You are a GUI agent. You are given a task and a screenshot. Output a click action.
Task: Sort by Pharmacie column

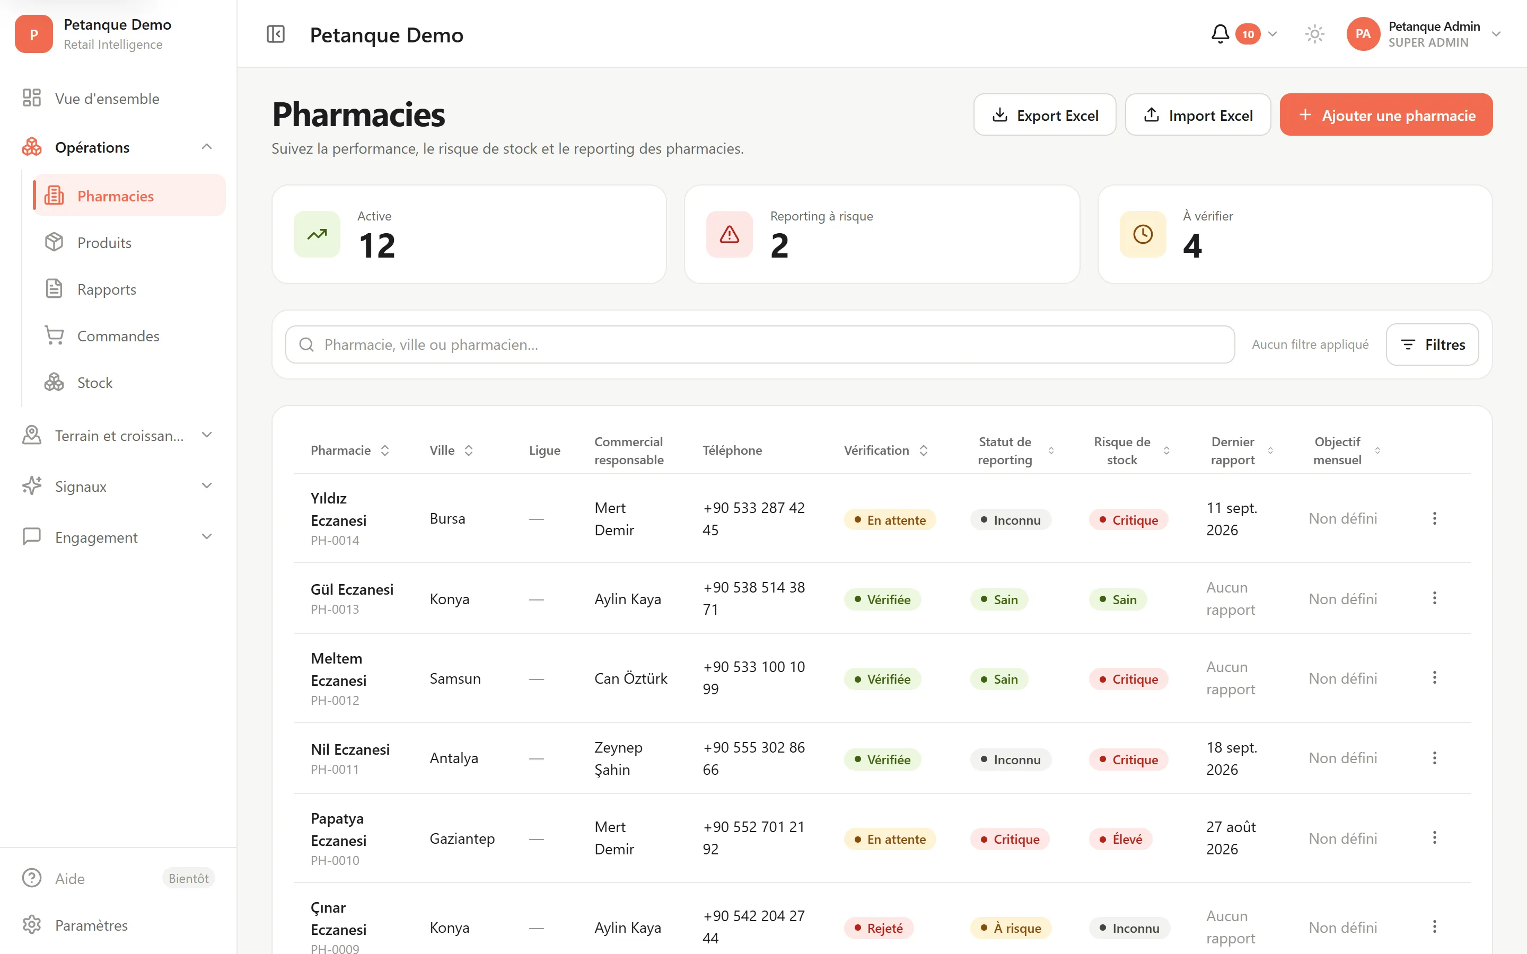[349, 450]
